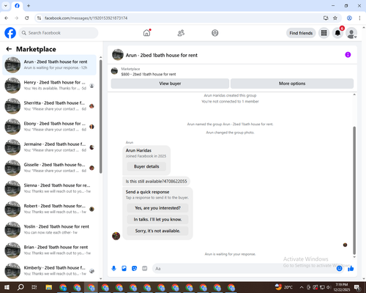
Task: Open the Windows notification center
Action: (x=358, y=287)
